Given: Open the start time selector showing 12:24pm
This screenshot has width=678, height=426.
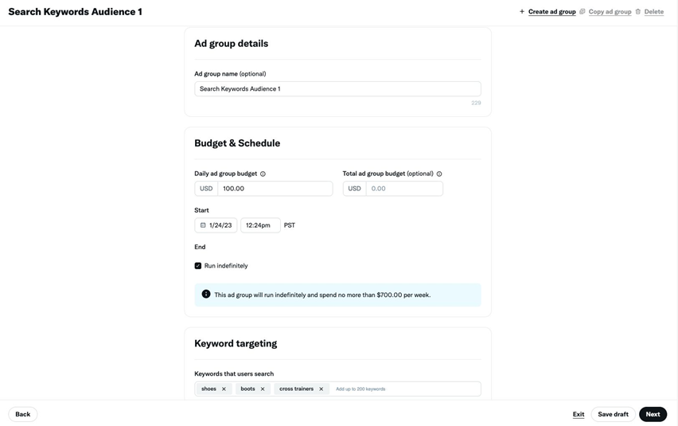Looking at the screenshot, I should tap(260, 225).
